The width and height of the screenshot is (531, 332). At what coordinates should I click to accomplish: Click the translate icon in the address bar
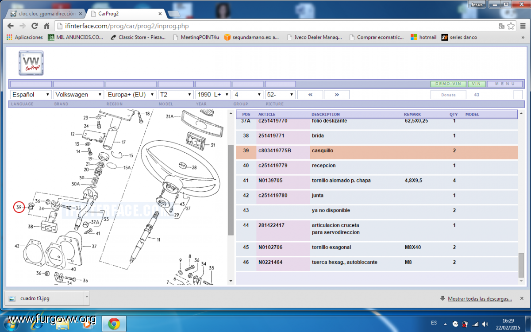click(501, 26)
